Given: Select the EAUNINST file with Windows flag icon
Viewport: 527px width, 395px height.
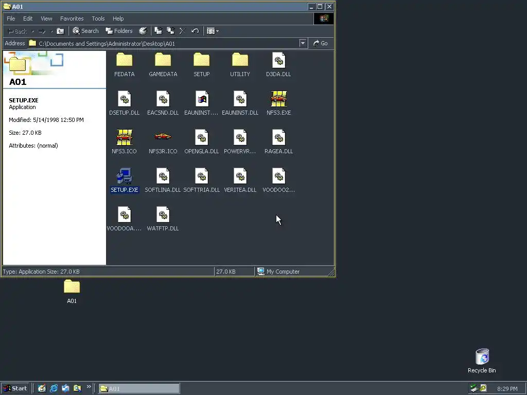Looking at the screenshot, I should coord(202,103).
